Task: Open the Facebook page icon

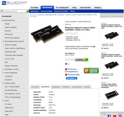Action: point(109,116)
